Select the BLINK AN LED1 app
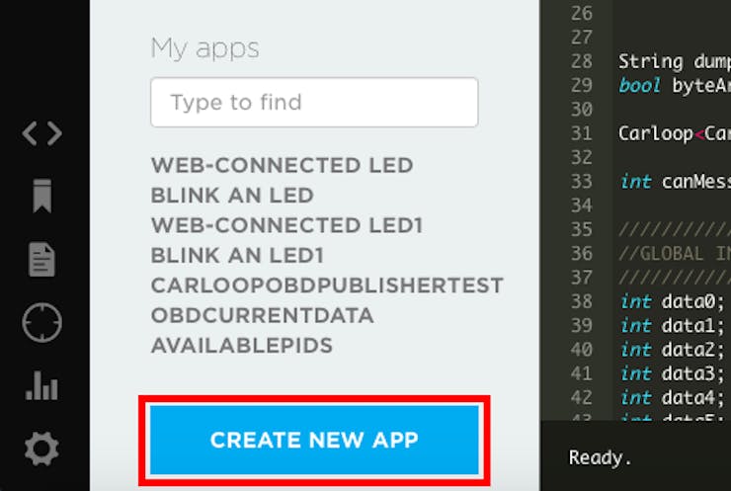This screenshot has height=491, width=731. (x=237, y=255)
